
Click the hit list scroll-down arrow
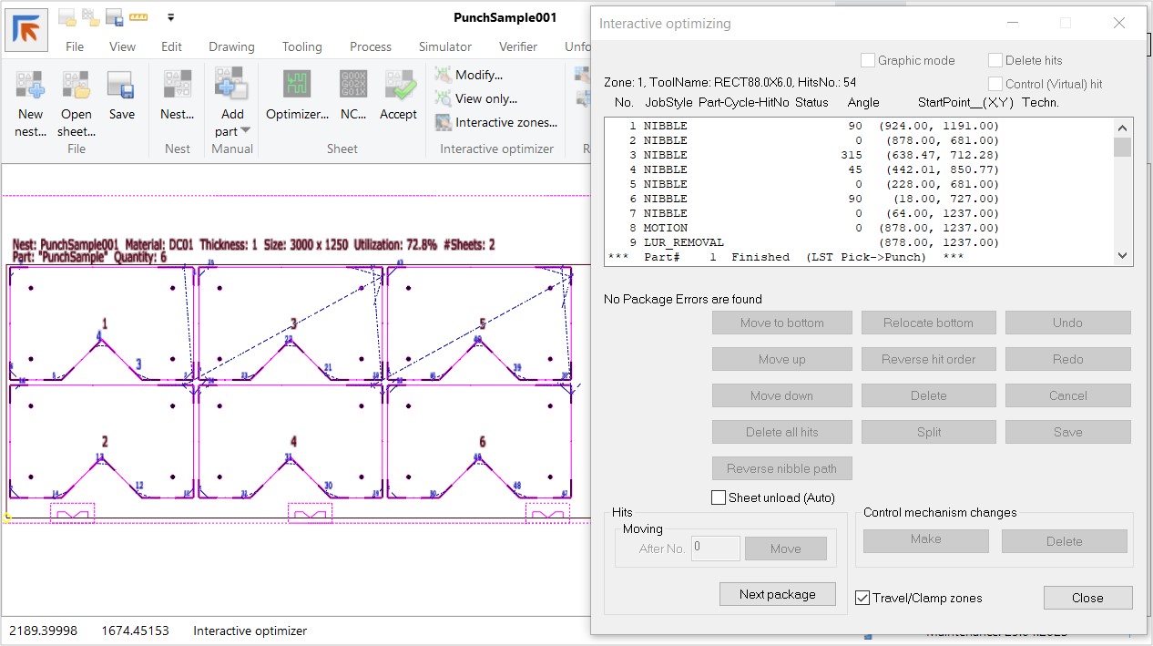(x=1122, y=256)
